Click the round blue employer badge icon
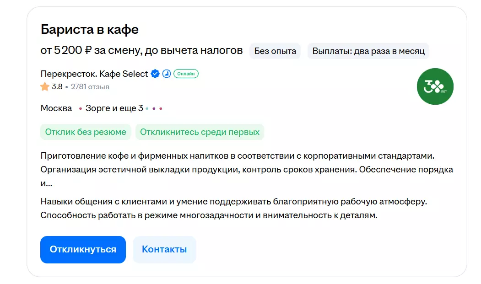This screenshot has width=481, height=284. (167, 74)
